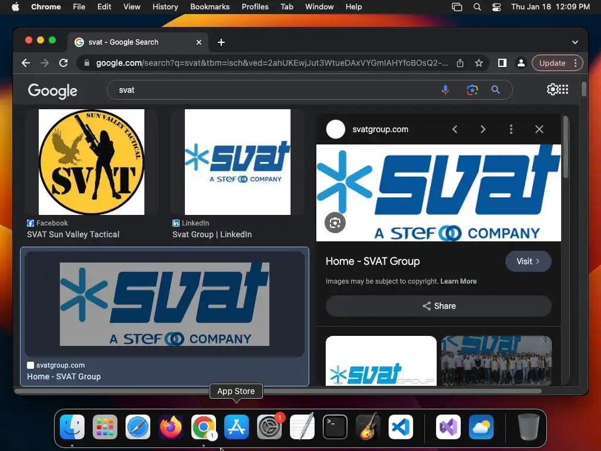
Task: Click Lens search icon on preview image
Action: (x=335, y=223)
